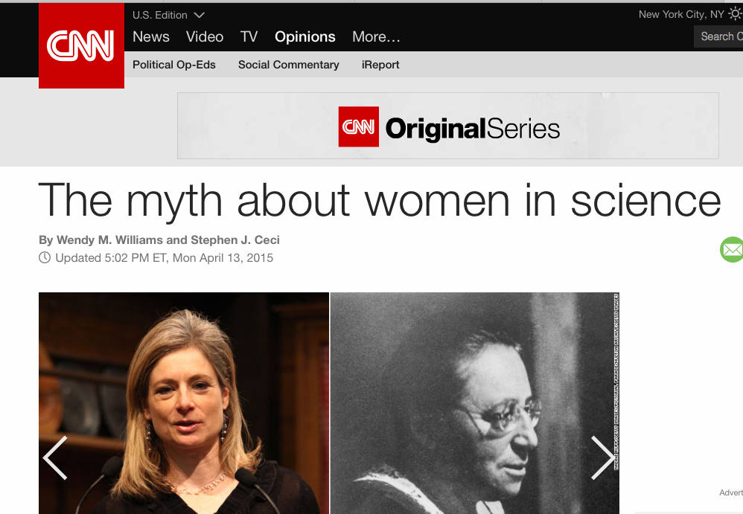Expand the U.S. Edition dropdown
The image size is (743, 514).
coord(168,15)
